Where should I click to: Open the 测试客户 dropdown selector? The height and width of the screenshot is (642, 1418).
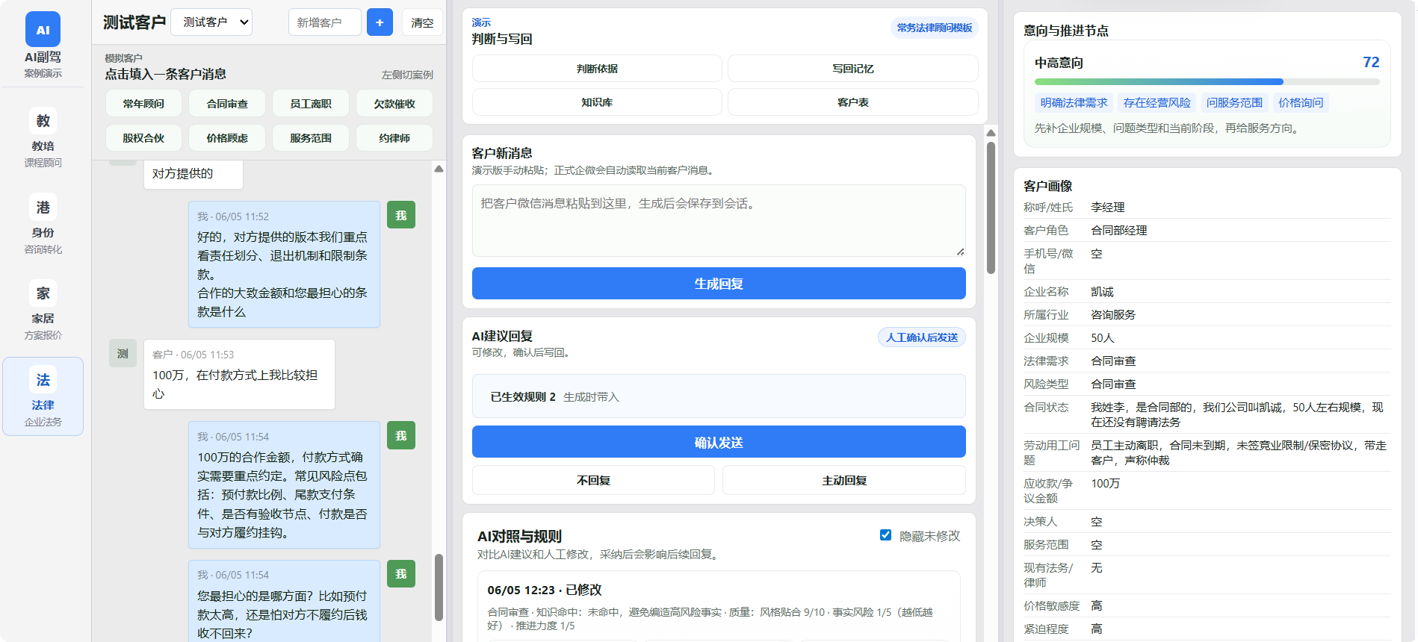[211, 22]
